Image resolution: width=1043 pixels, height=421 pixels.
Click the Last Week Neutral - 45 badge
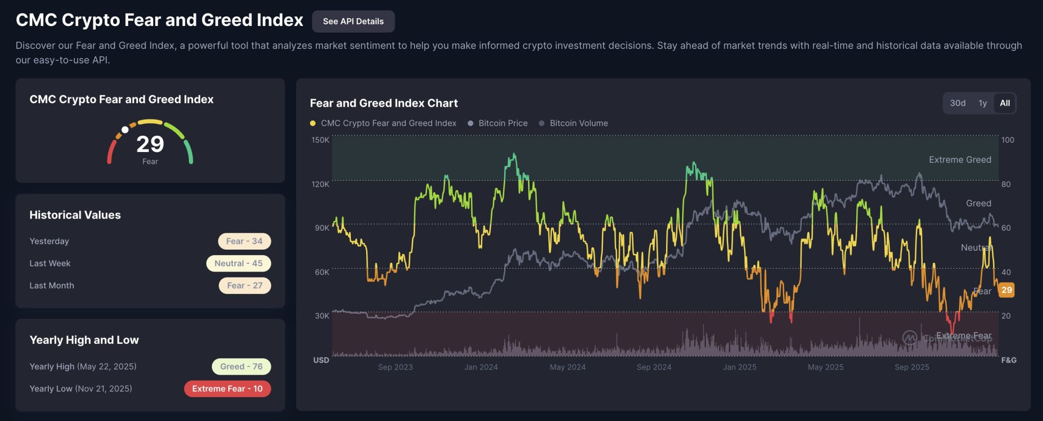click(238, 263)
